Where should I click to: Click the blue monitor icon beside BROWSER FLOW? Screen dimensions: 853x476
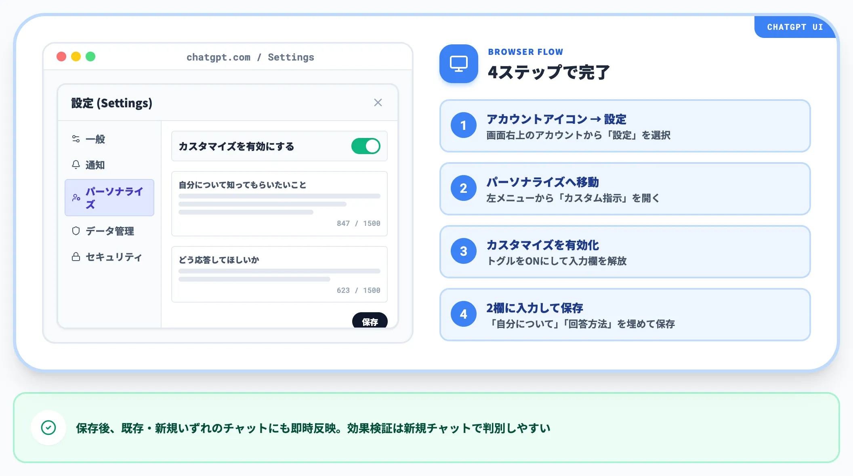pos(459,64)
